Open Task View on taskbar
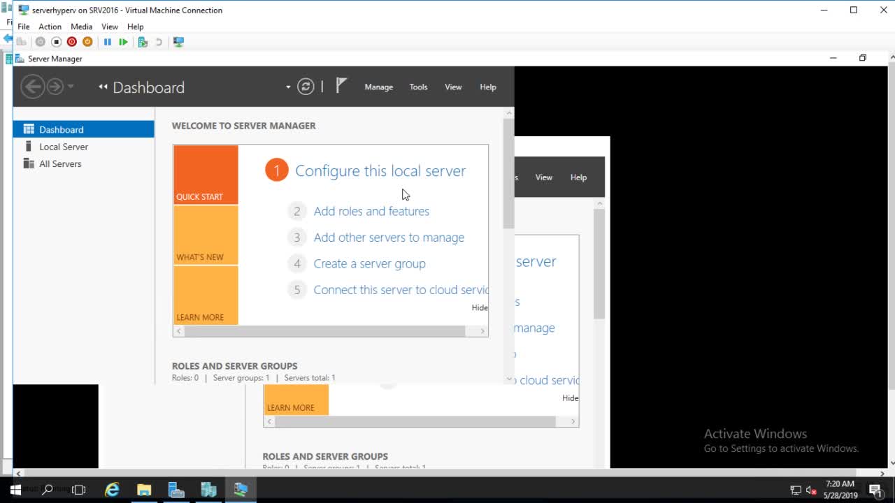The height and width of the screenshot is (503, 895). [79, 490]
